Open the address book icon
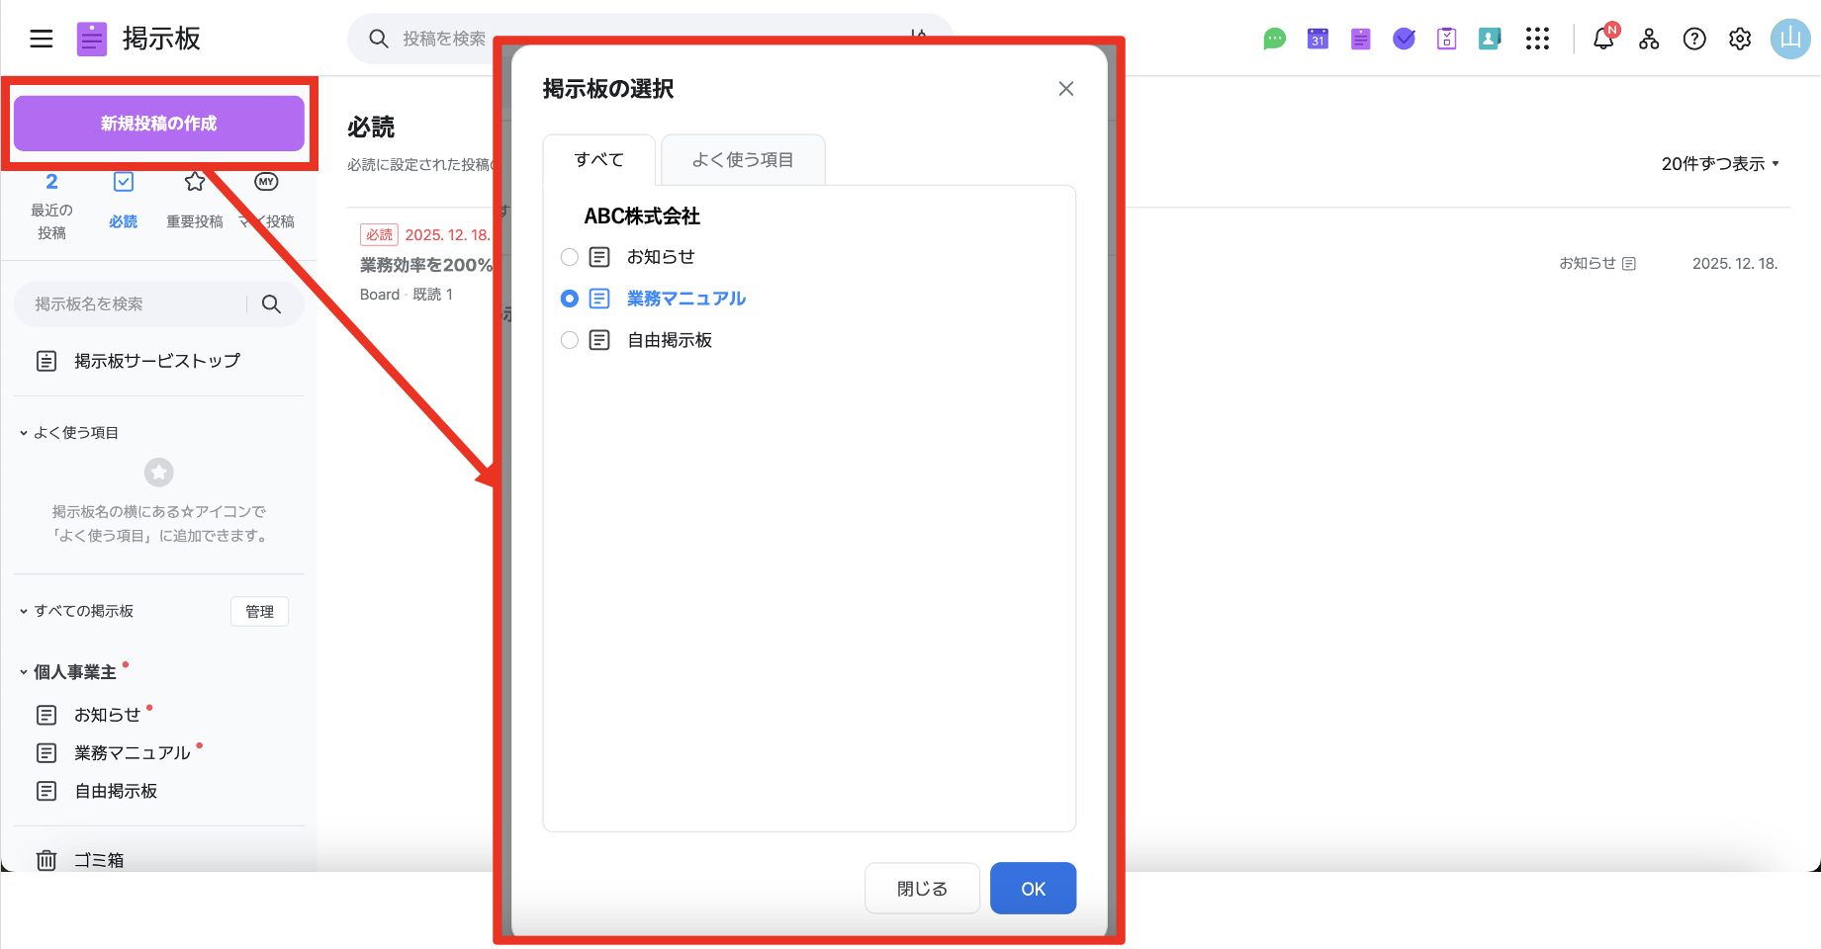The image size is (1822, 949). (1490, 39)
